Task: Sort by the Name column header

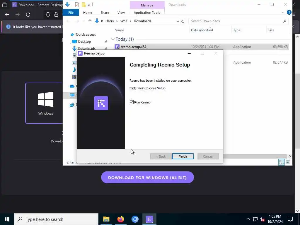Action: (x=119, y=30)
